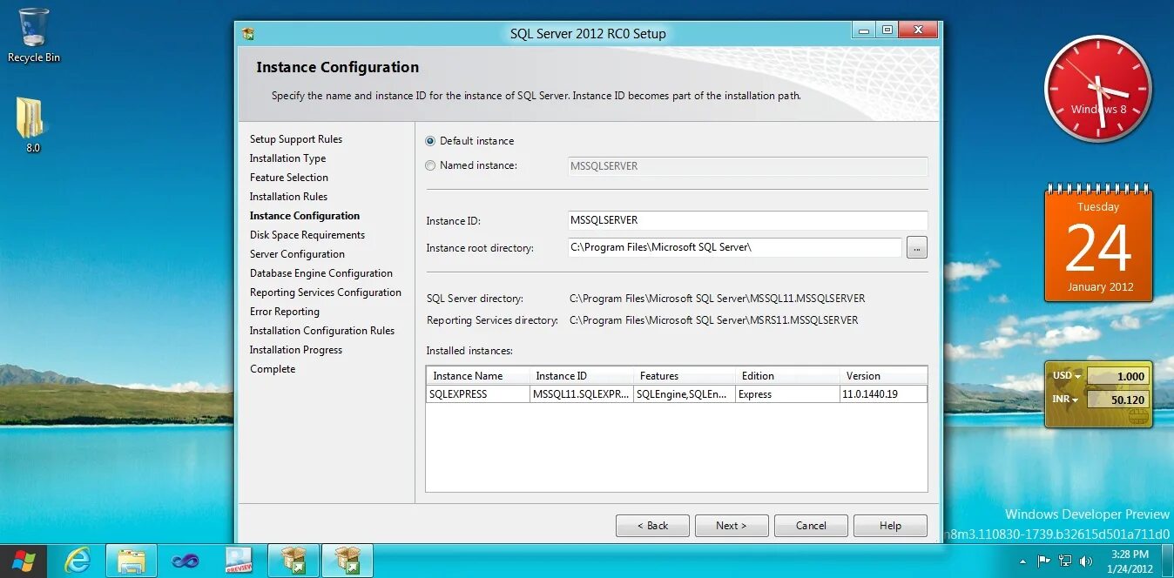Viewport: 1174px width, 578px height.
Task: Click the MSSQL11.SQLEXPR... cell
Action: pyautogui.click(x=581, y=394)
